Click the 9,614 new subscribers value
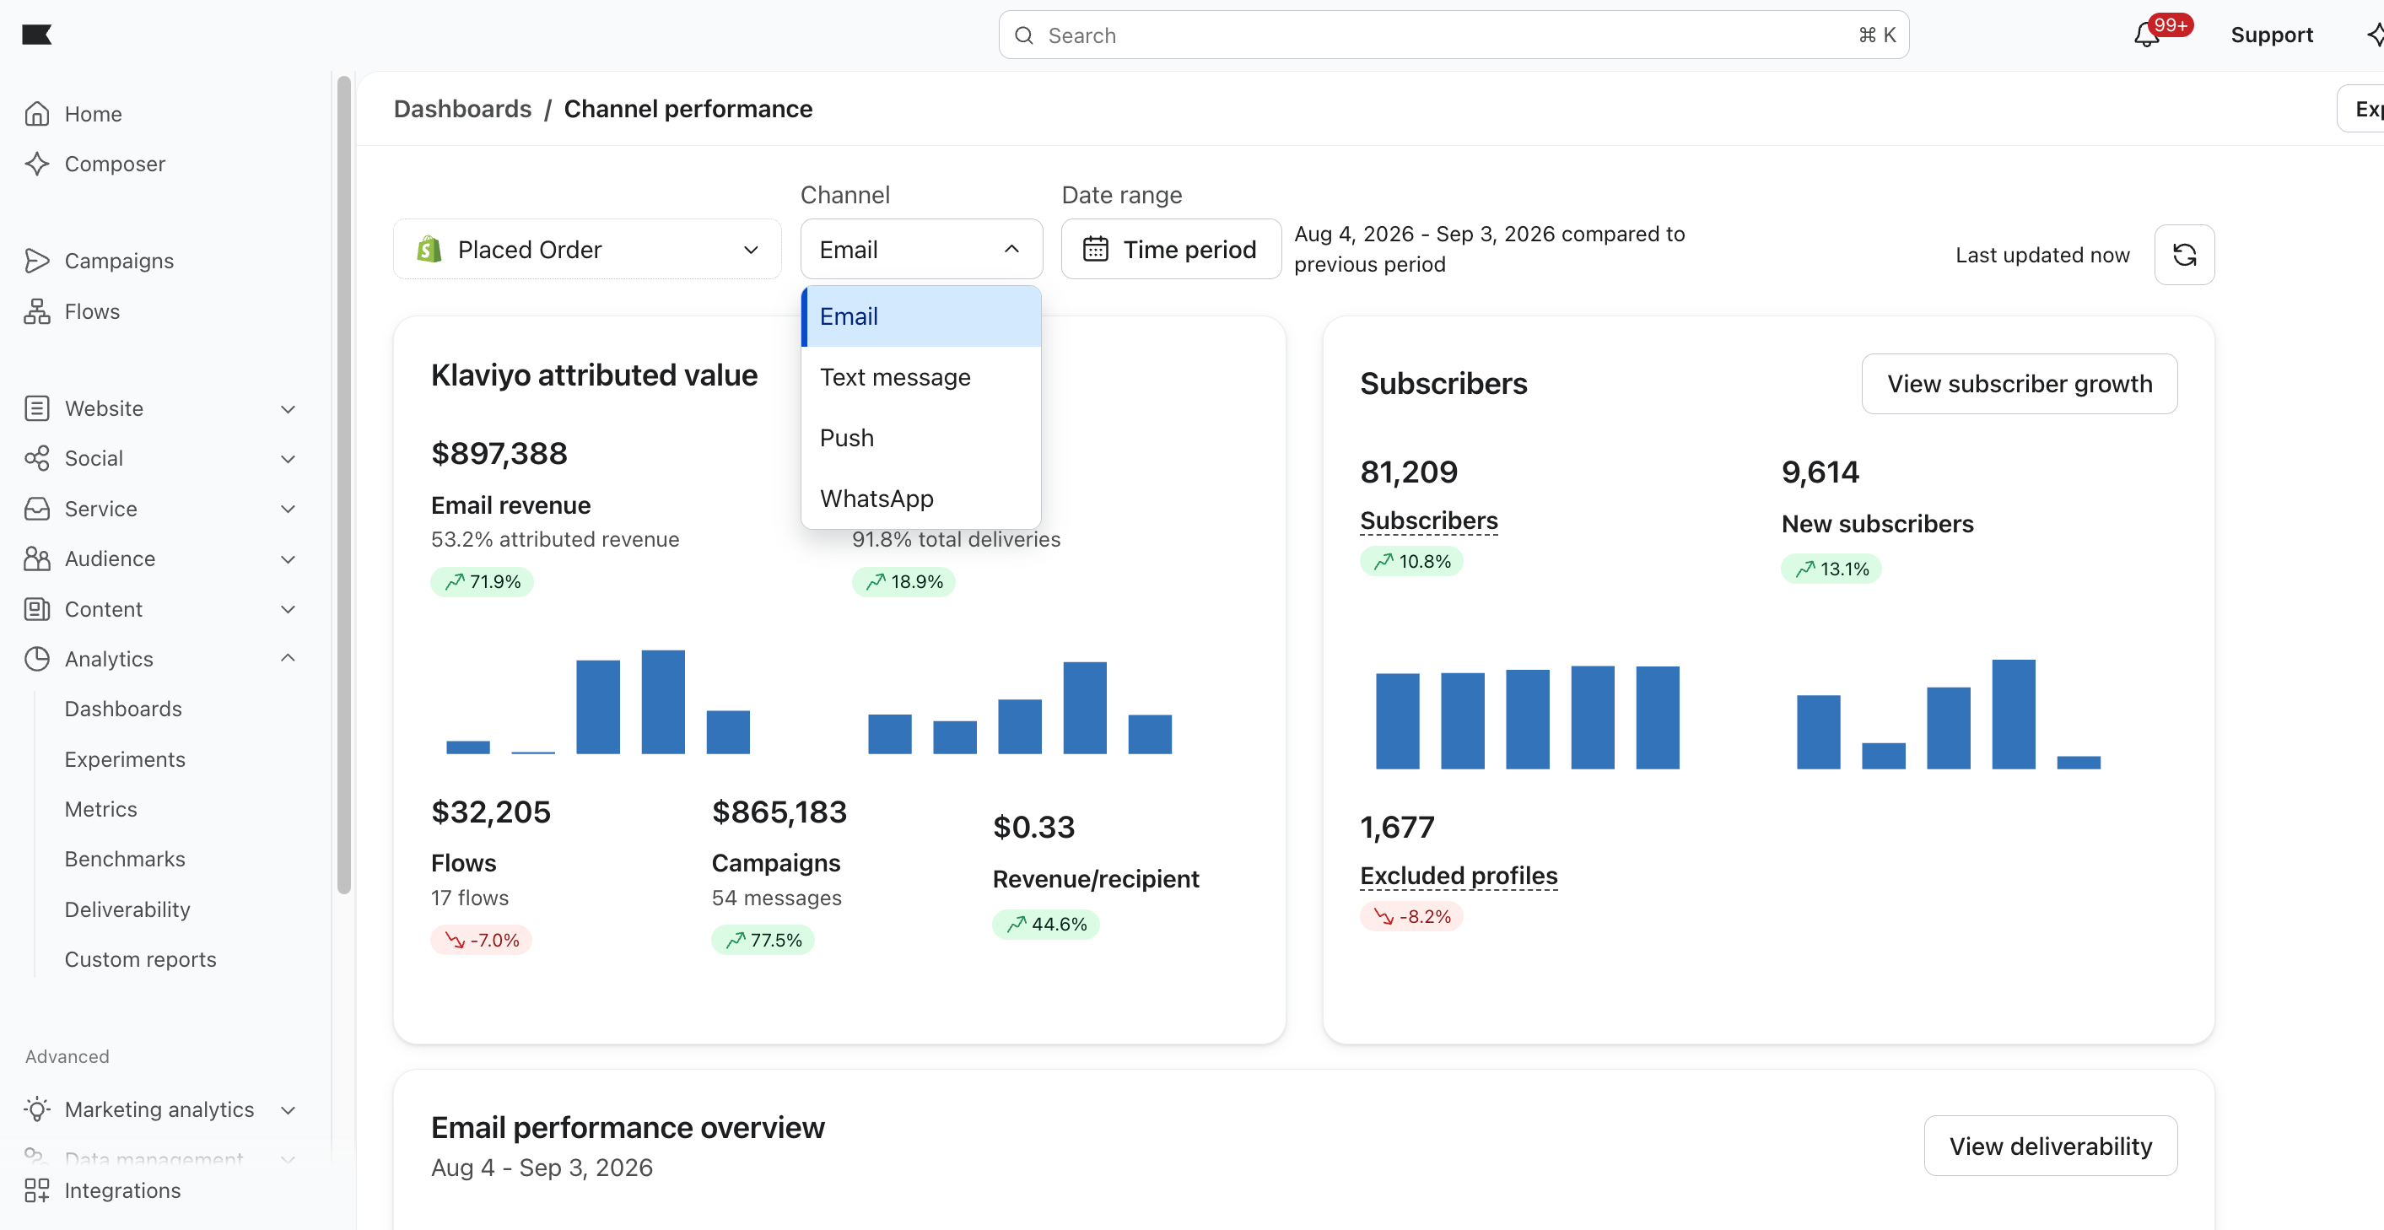The height and width of the screenshot is (1230, 2384). [x=1820, y=472]
